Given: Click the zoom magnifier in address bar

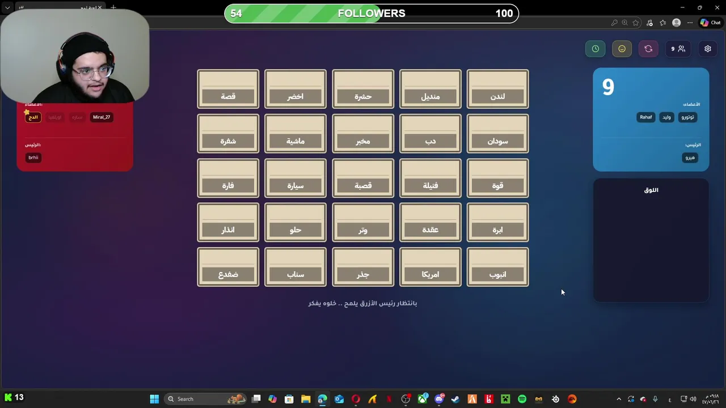Looking at the screenshot, I should click(625, 23).
